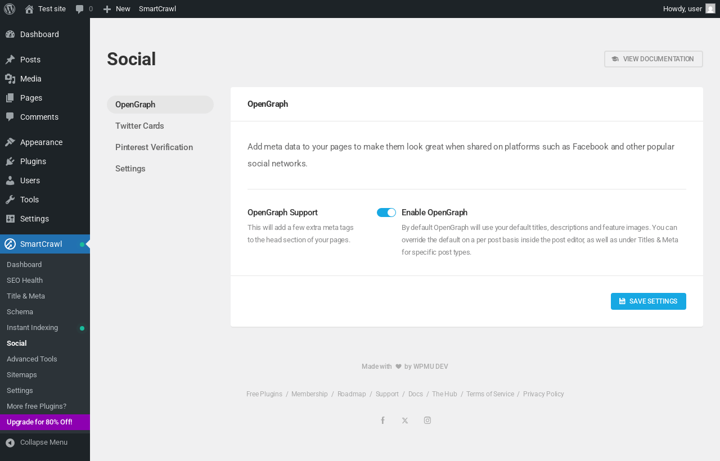
Task: Click the Pages icon in sidebar
Action: (x=10, y=98)
